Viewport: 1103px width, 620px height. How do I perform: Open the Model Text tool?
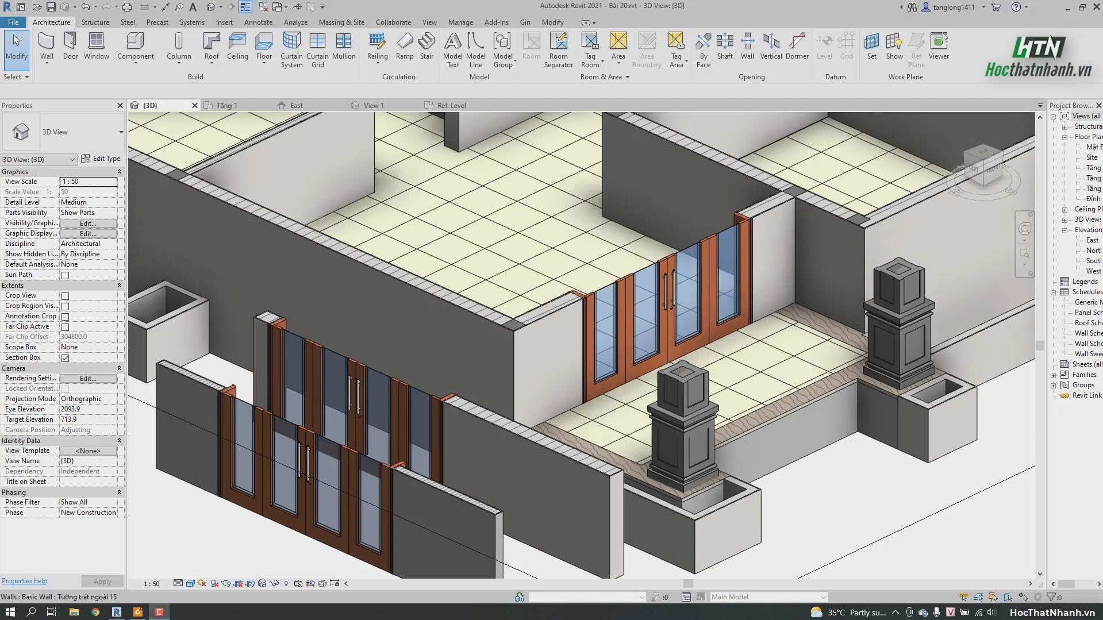pyautogui.click(x=453, y=50)
